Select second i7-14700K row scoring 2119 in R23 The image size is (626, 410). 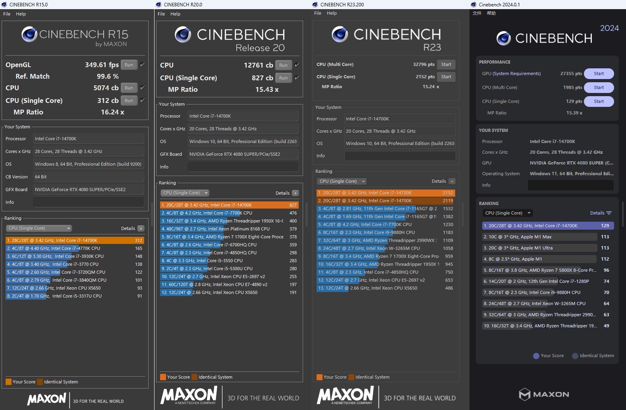coord(386,201)
